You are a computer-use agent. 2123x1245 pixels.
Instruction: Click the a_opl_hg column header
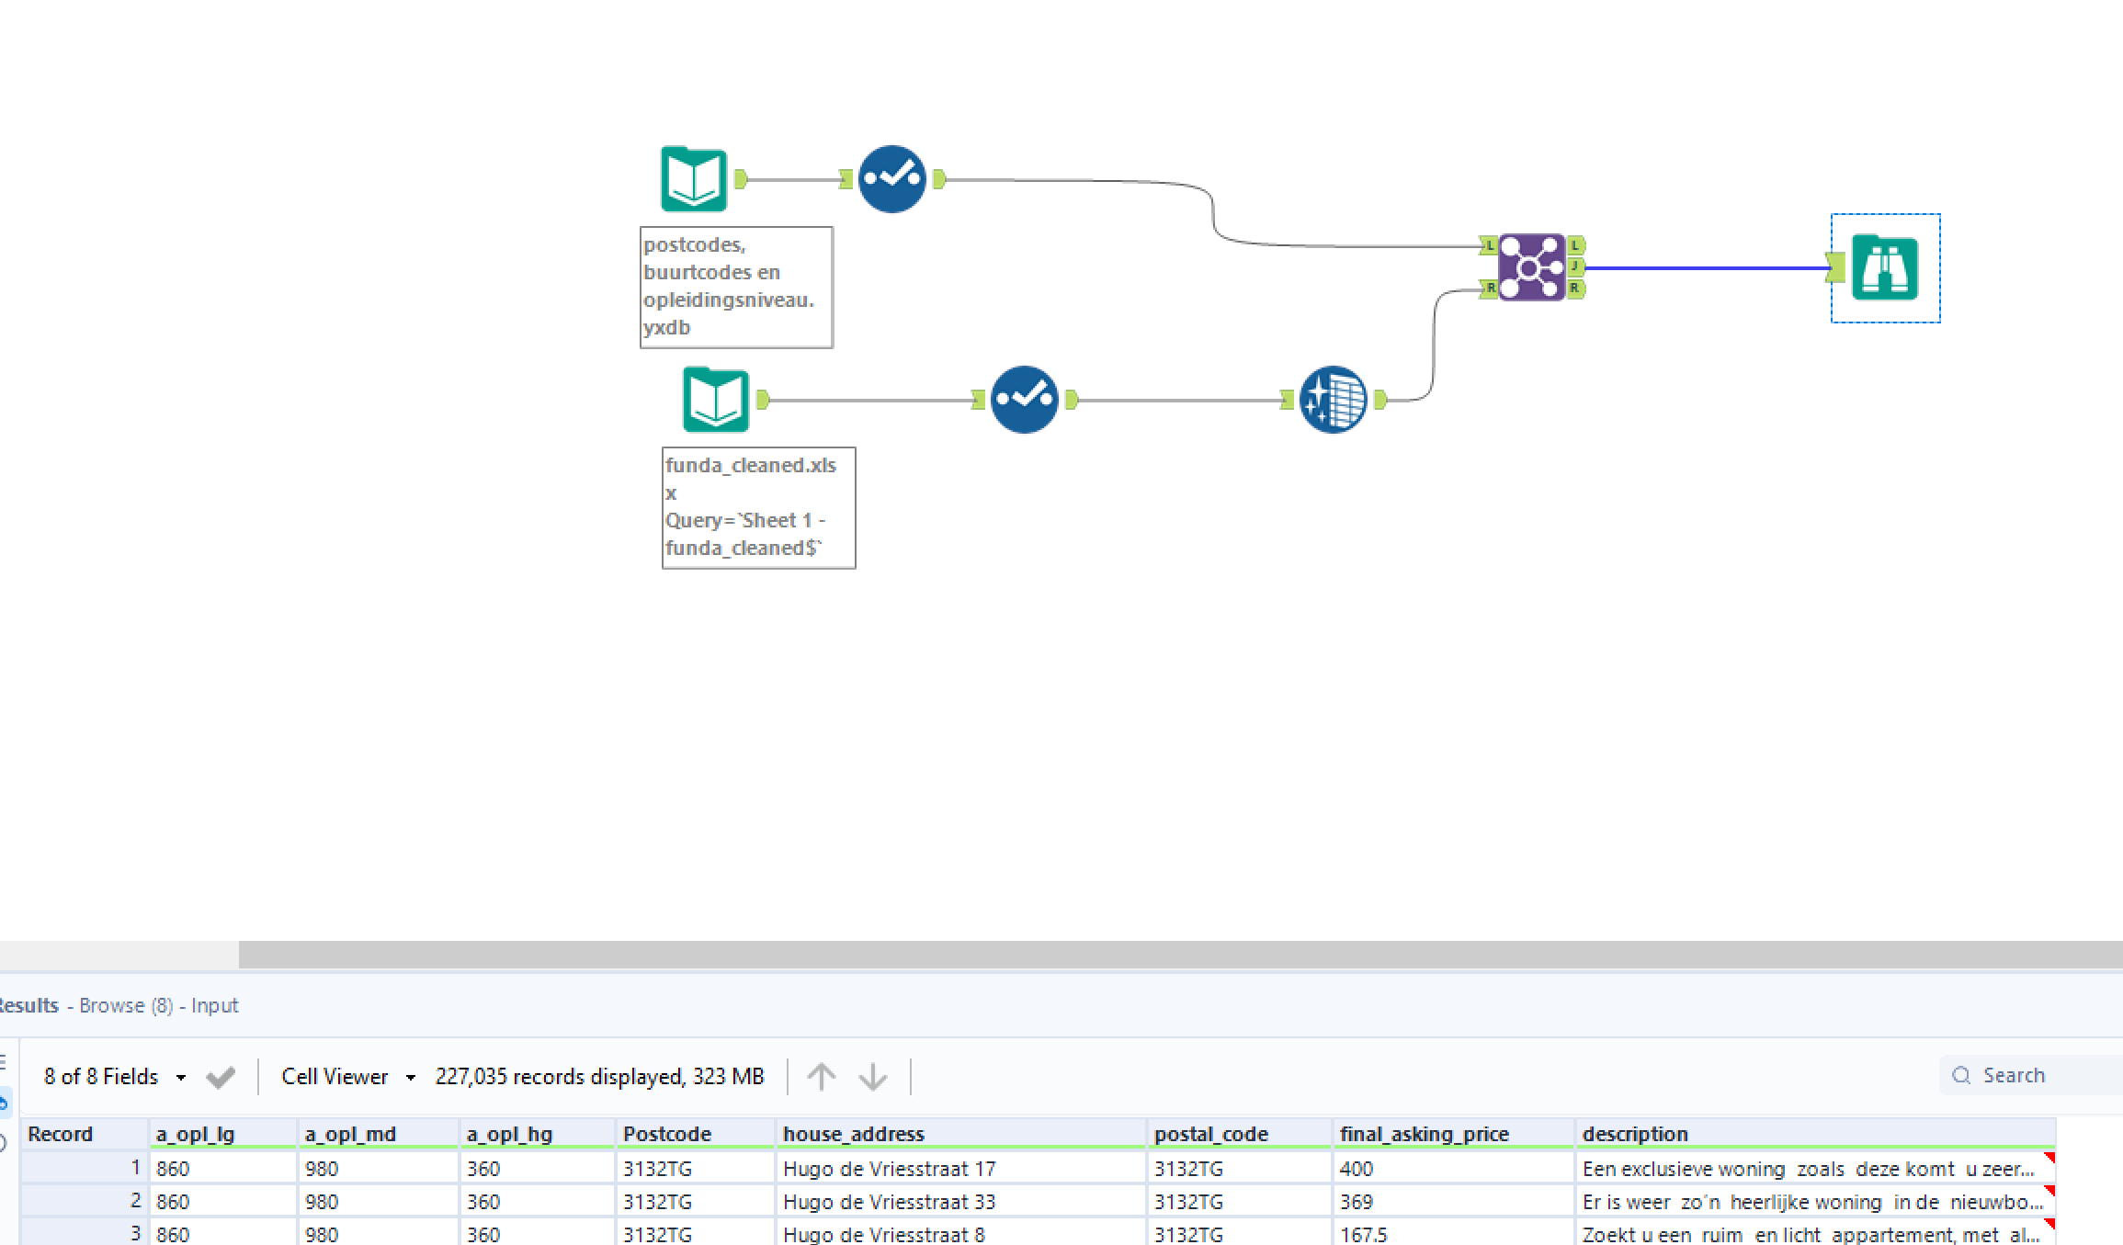[538, 1134]
